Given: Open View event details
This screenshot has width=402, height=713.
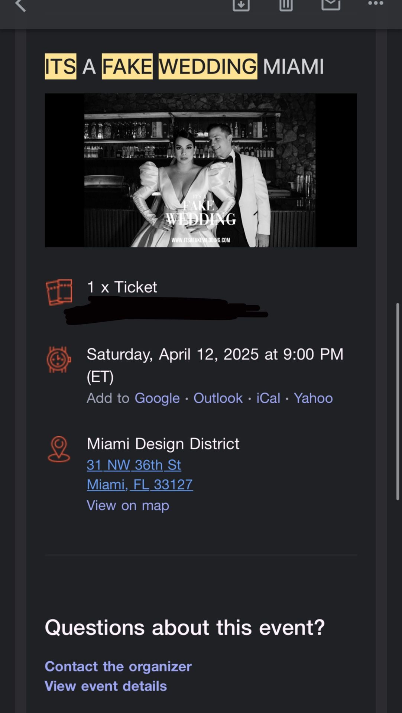Looking at the screenshot, I should click(106, 686).
